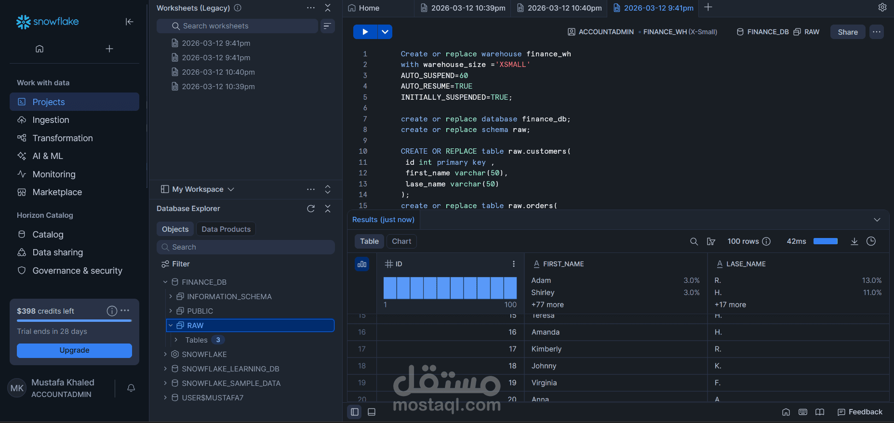Open query history clock icon
894x423 pixels.
(871, 241)
